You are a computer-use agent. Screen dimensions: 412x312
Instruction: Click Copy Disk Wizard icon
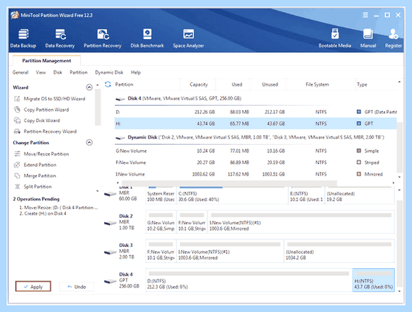(17, 121)
